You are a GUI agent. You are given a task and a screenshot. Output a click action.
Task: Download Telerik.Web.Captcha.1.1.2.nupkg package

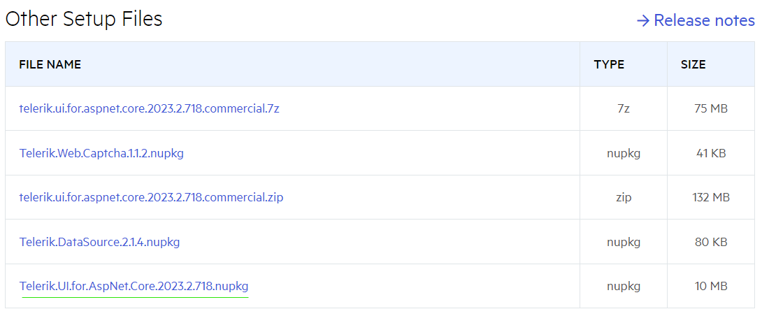pos(101,153)
